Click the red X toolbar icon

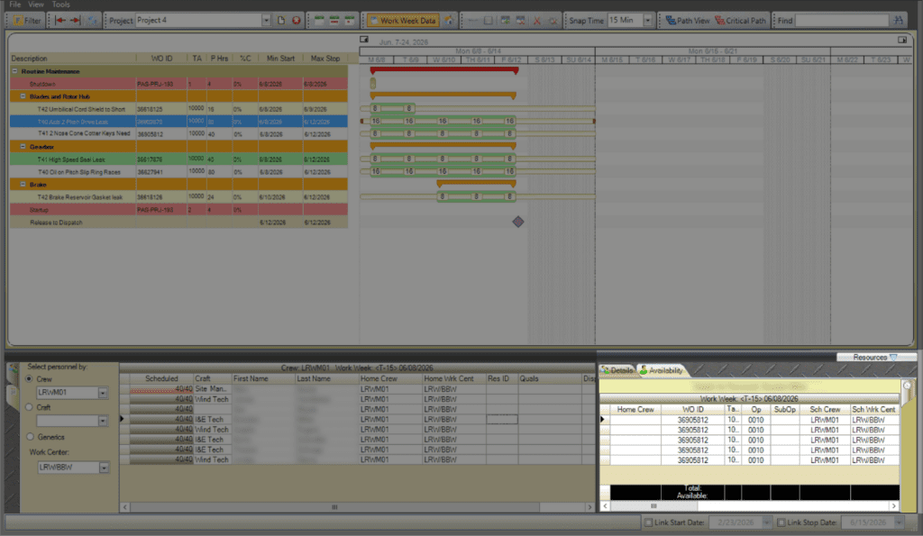click(x=537, y=20)
